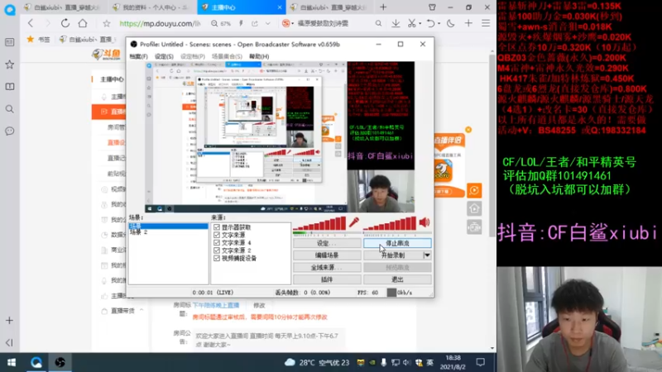
Task: Click browser undo closed-tab icon
Action: coord(430,24)
